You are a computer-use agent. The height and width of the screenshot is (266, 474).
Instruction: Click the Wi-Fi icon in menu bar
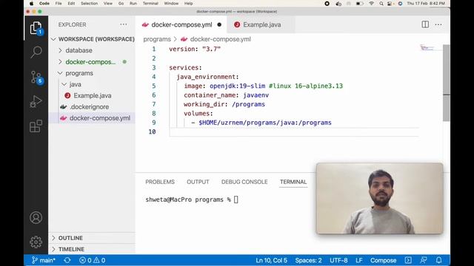coord(371,3)
